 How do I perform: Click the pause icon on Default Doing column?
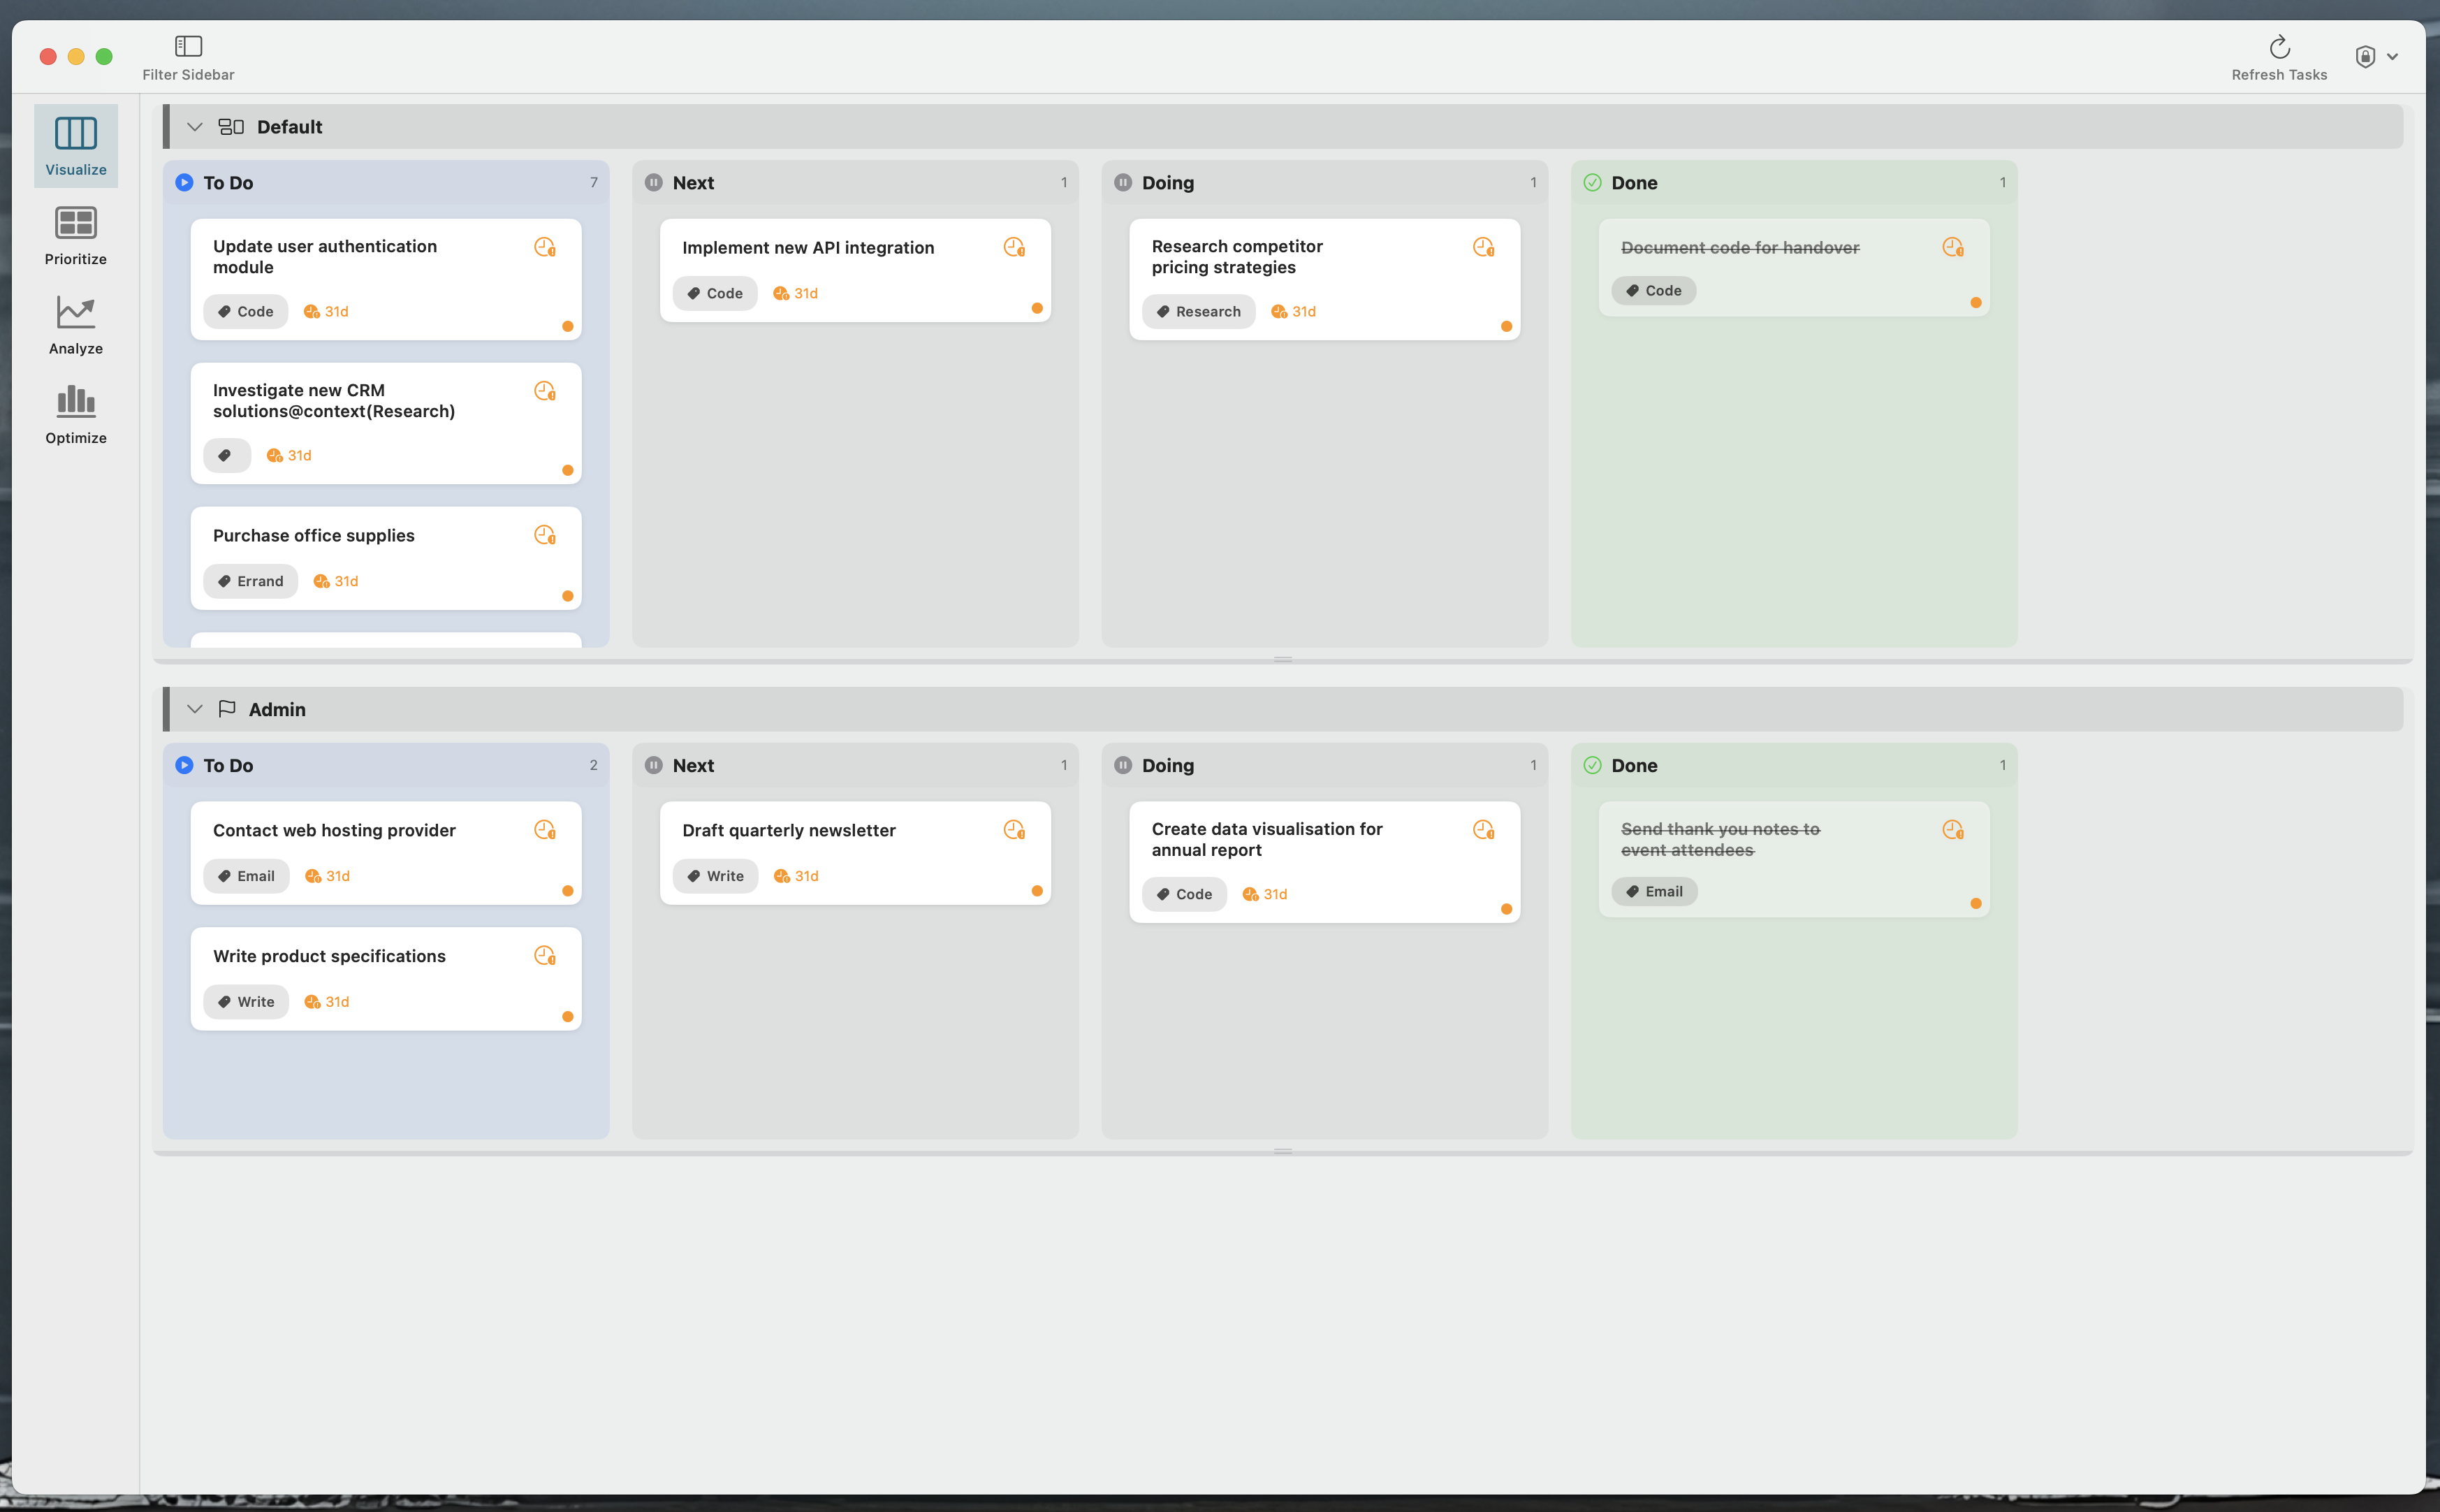tap(1123, 182)
